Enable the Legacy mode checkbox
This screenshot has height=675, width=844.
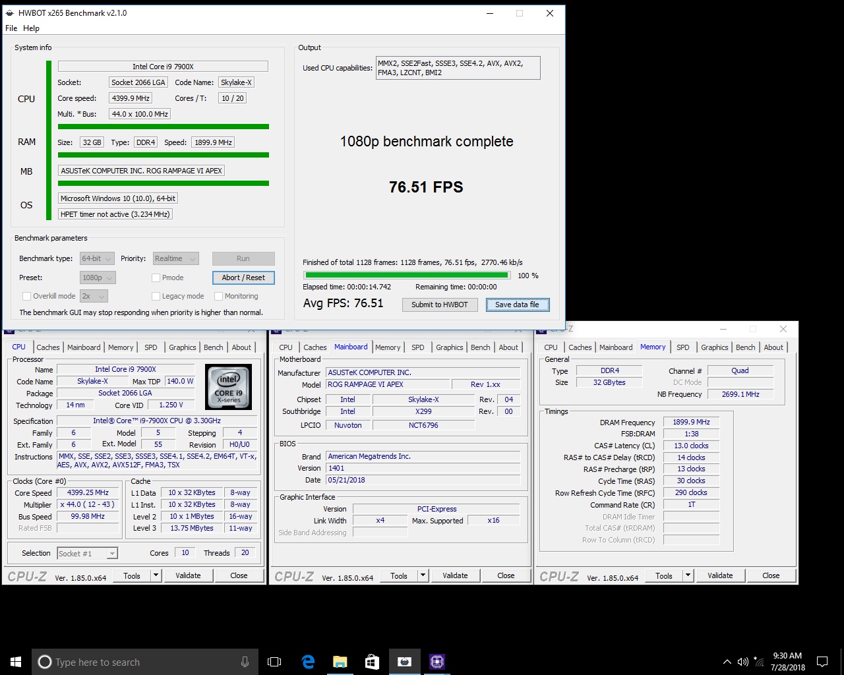click(x=156, y=296)
